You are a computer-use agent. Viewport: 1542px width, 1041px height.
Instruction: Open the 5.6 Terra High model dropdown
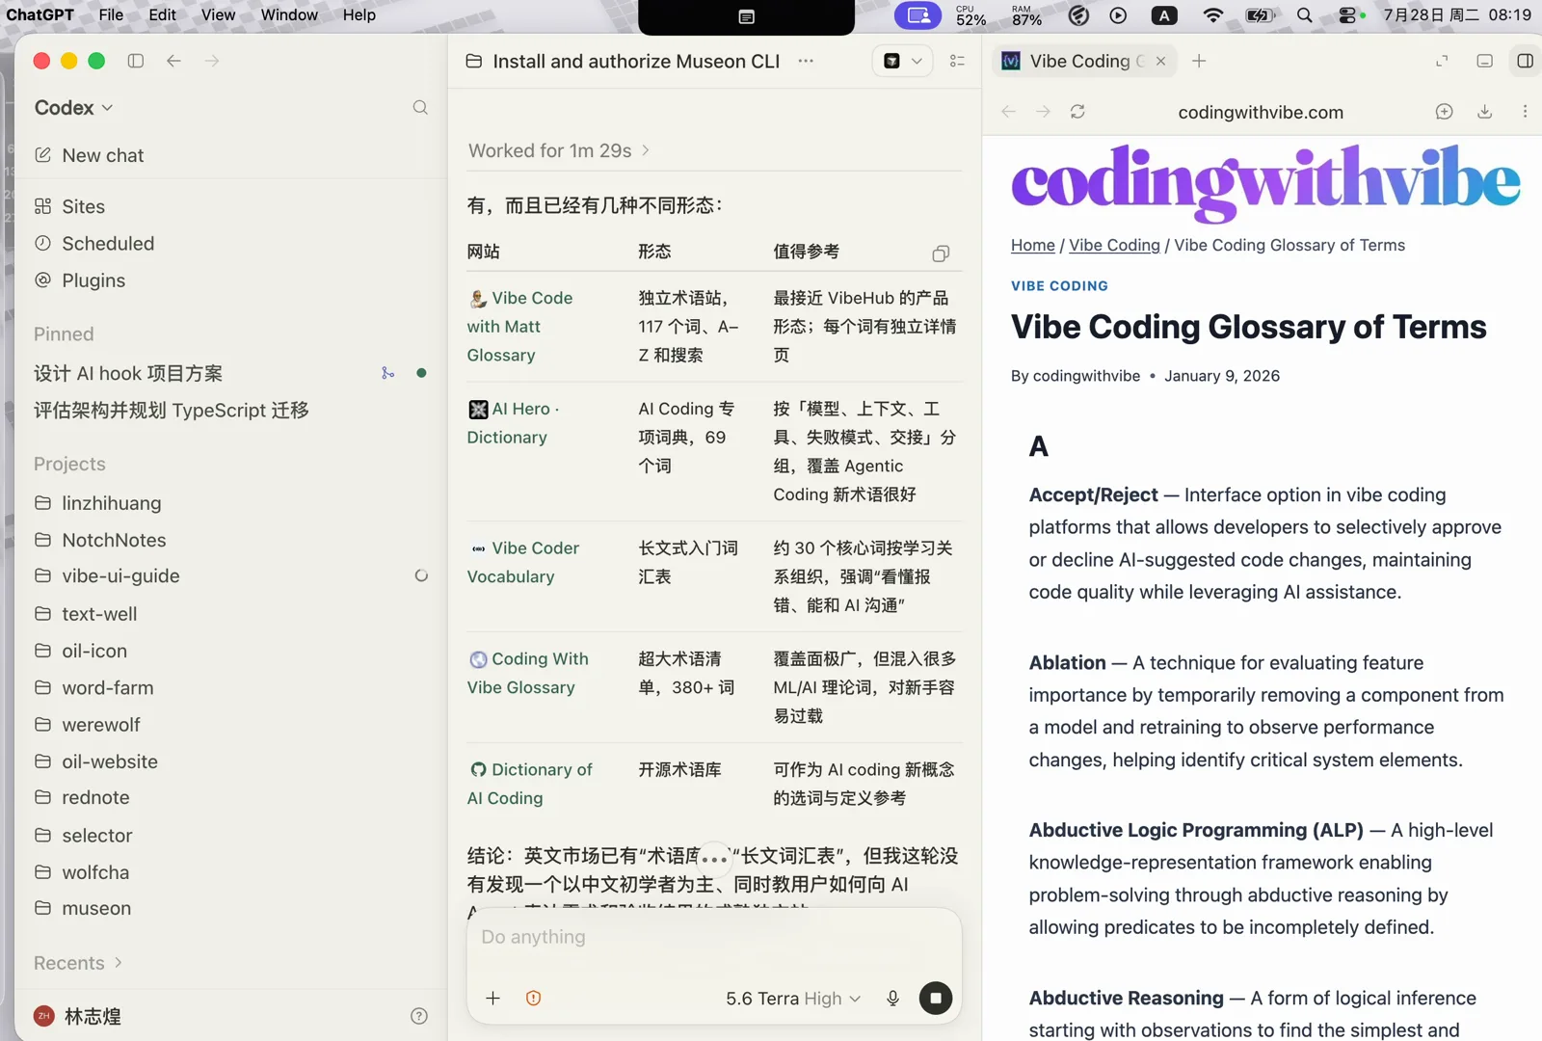click(793, 999)
